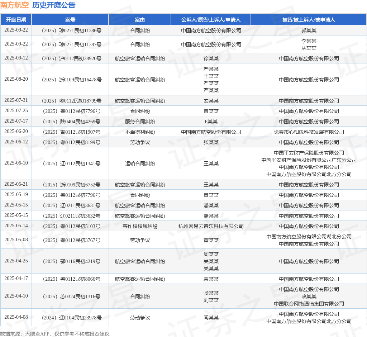Select plaintiff name 袁某某
This screenshot has height=337, width=367.
coord(211,279)
